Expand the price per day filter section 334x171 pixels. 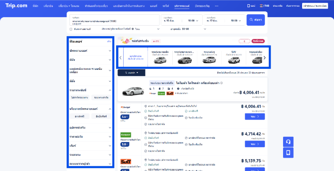pos(90,137)
